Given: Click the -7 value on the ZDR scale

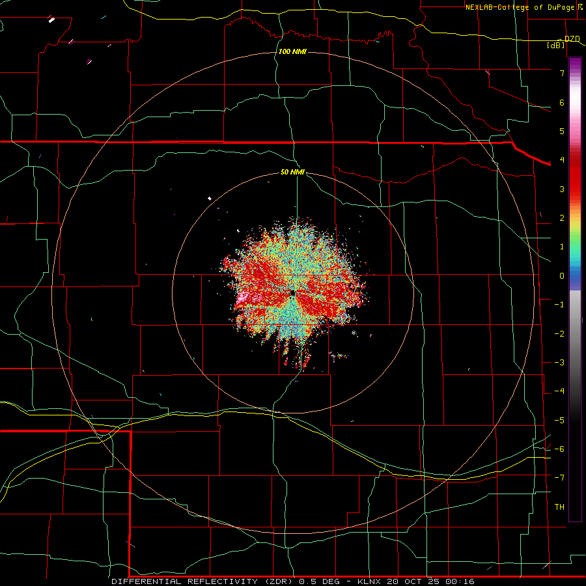Looking at the screenshot, I should [559, 478].
